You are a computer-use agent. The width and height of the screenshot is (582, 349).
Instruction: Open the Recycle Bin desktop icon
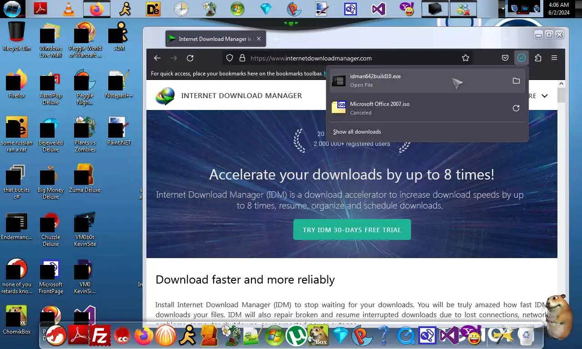(17, 36)
